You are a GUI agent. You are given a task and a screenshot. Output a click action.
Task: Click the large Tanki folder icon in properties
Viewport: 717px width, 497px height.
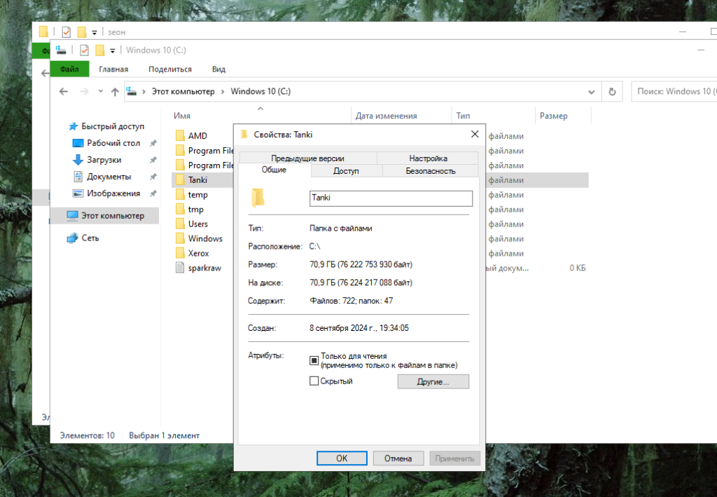pyautogui.click(x=258, y=198)
